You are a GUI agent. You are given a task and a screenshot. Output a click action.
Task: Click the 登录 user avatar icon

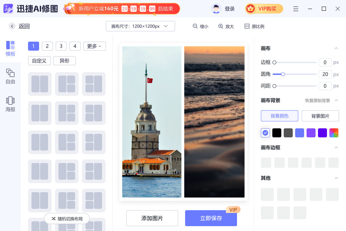(x=216, y=9)
